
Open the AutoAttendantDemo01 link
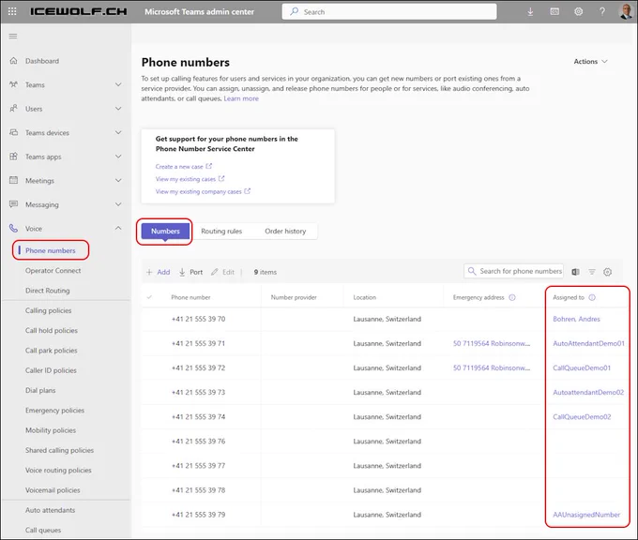[x=588, y=343]
